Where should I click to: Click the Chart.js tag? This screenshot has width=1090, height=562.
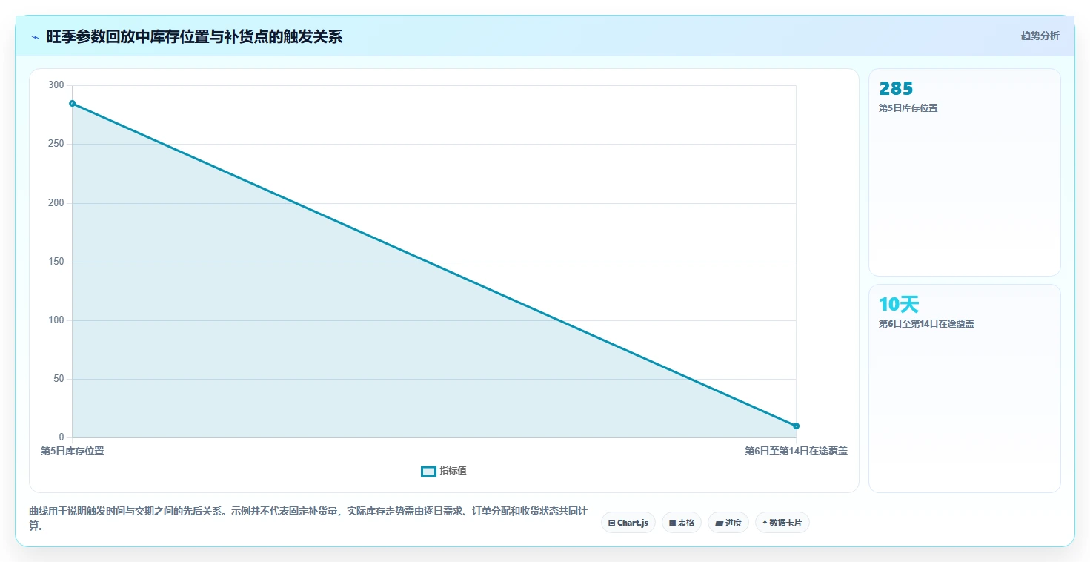(x=628, y=523)
